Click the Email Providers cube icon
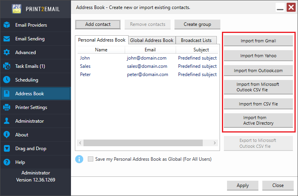 7,25
